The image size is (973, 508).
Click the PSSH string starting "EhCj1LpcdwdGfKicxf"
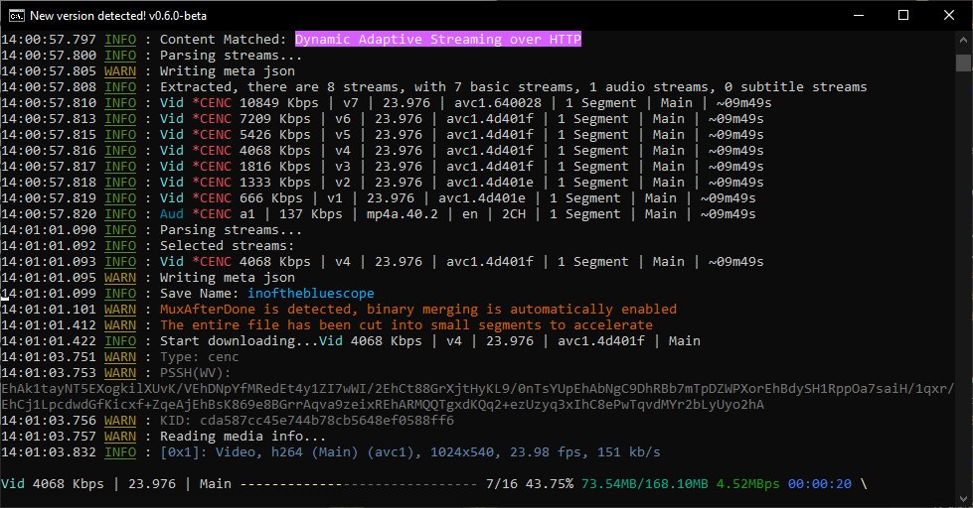[x=383, y=405]
